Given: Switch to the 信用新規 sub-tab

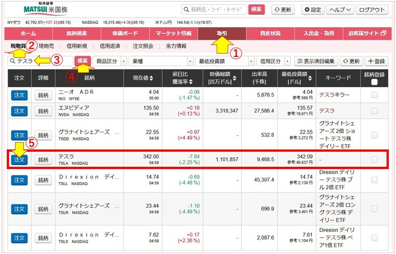Looking at the screenshot, I should point(77,46).
